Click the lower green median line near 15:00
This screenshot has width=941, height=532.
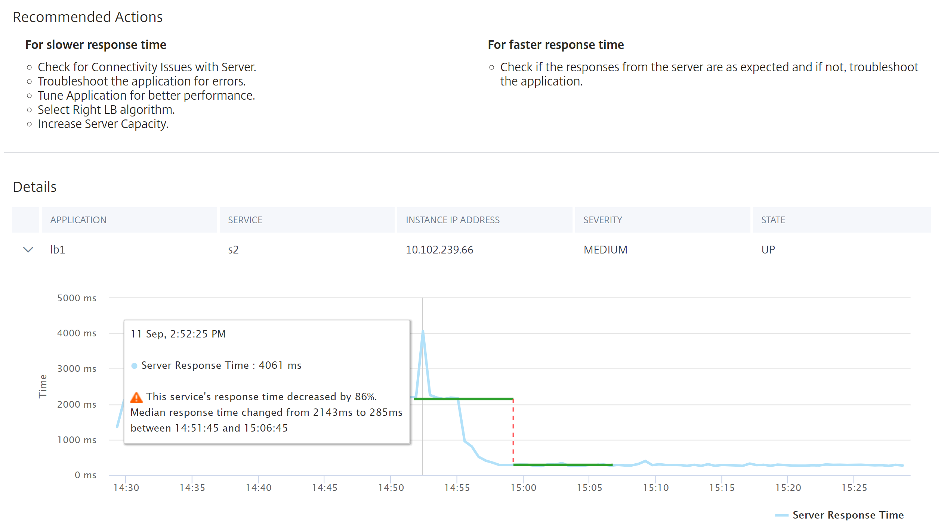(x=562, y=465)
